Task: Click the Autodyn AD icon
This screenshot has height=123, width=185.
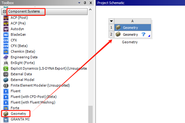Action: 6,29
